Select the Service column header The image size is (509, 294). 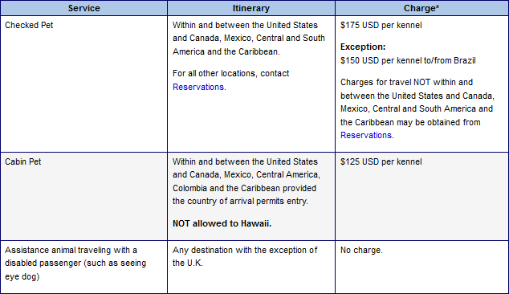83,8
